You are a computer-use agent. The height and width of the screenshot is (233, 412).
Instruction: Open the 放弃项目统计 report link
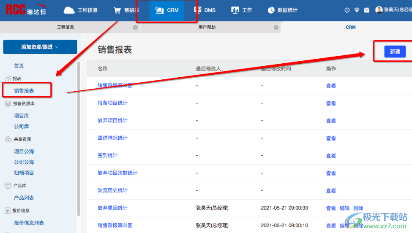tap(112, 120)
